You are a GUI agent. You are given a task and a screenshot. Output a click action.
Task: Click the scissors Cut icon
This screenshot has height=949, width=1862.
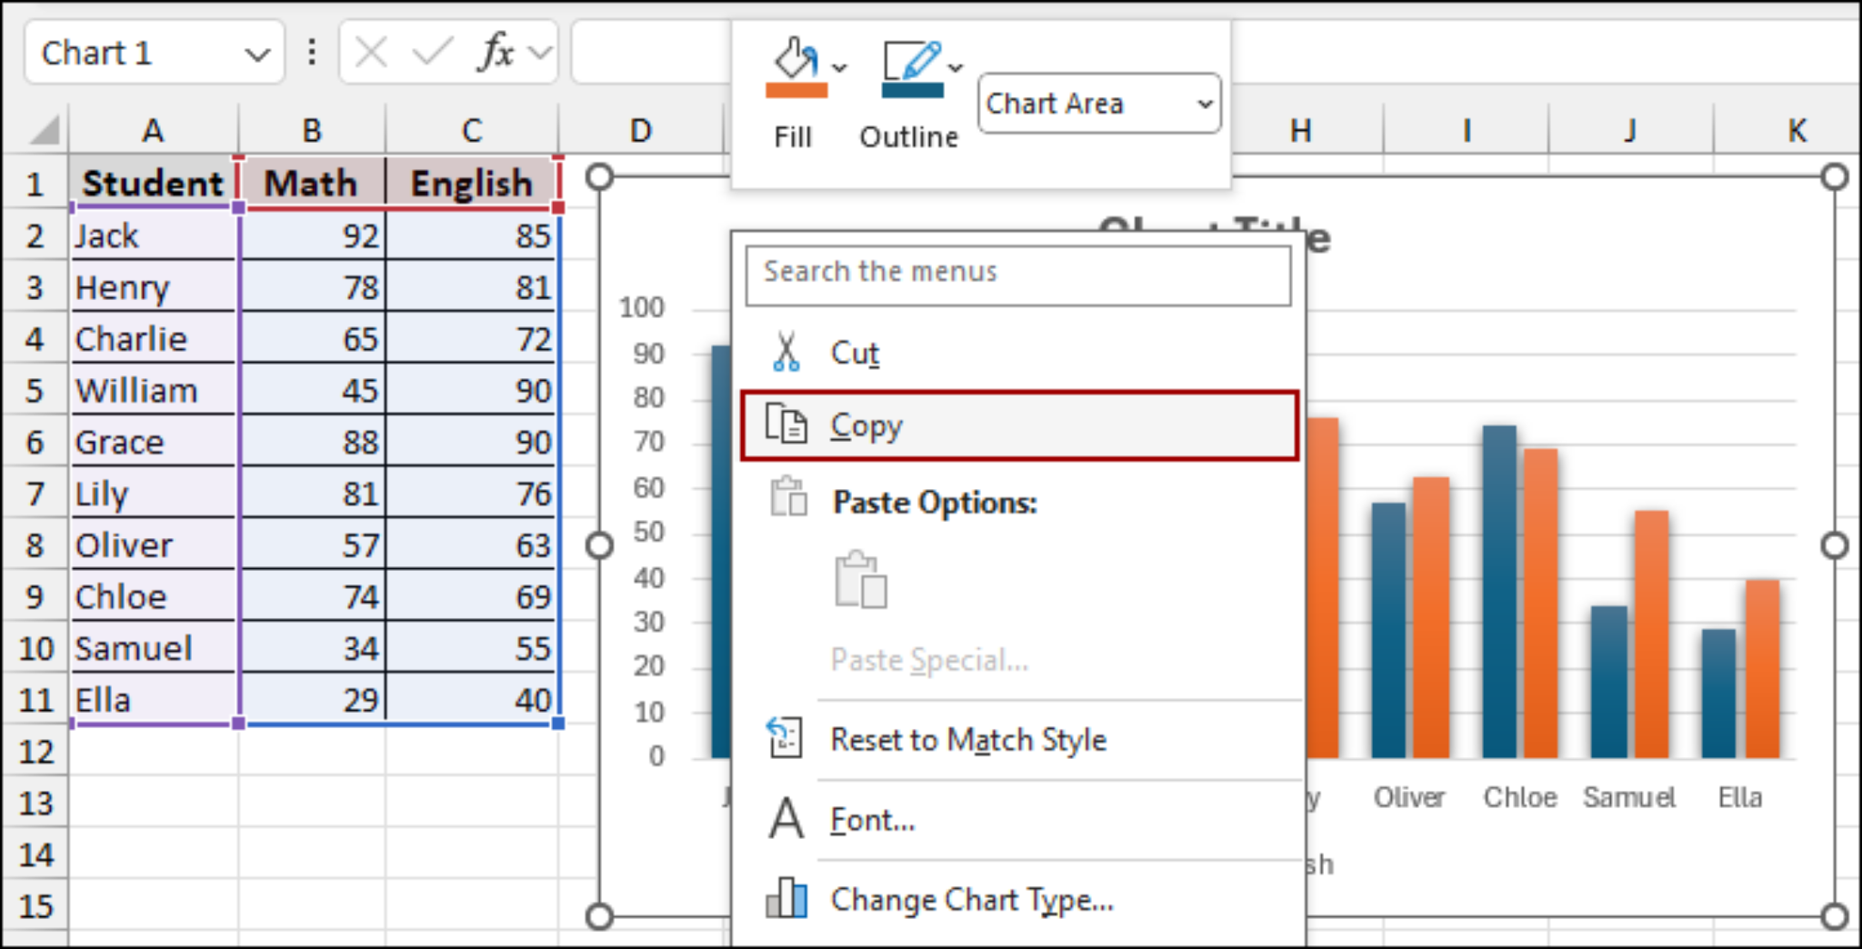[x=786, y=352]
